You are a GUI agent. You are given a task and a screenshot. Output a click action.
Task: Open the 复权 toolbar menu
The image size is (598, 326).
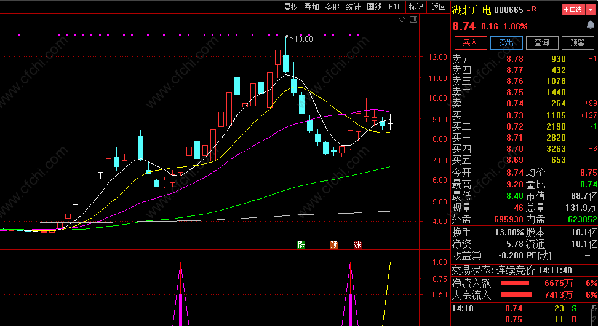click(290, 7)
